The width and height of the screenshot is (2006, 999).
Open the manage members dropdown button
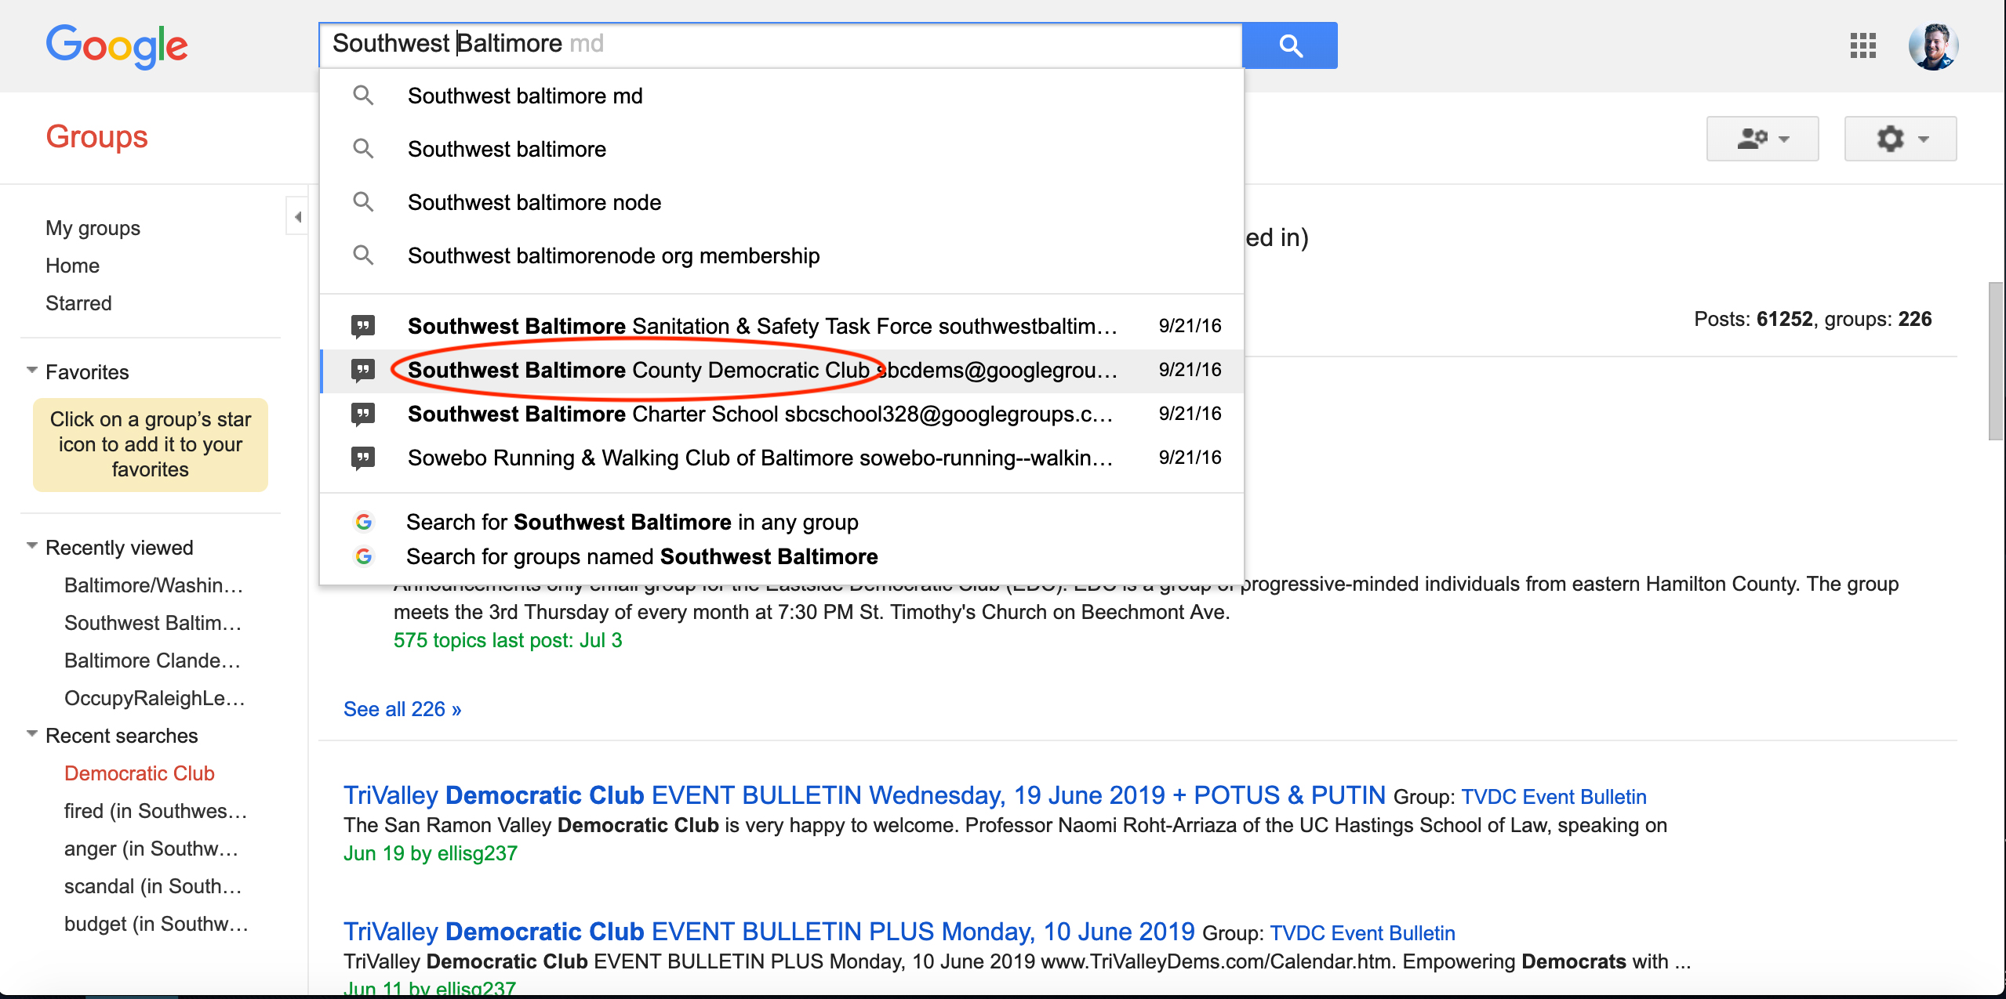(x=1762, y=139)
